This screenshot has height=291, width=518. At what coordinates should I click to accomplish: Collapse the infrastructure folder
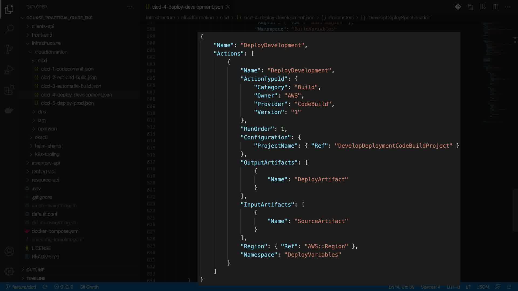coord(46,43)
